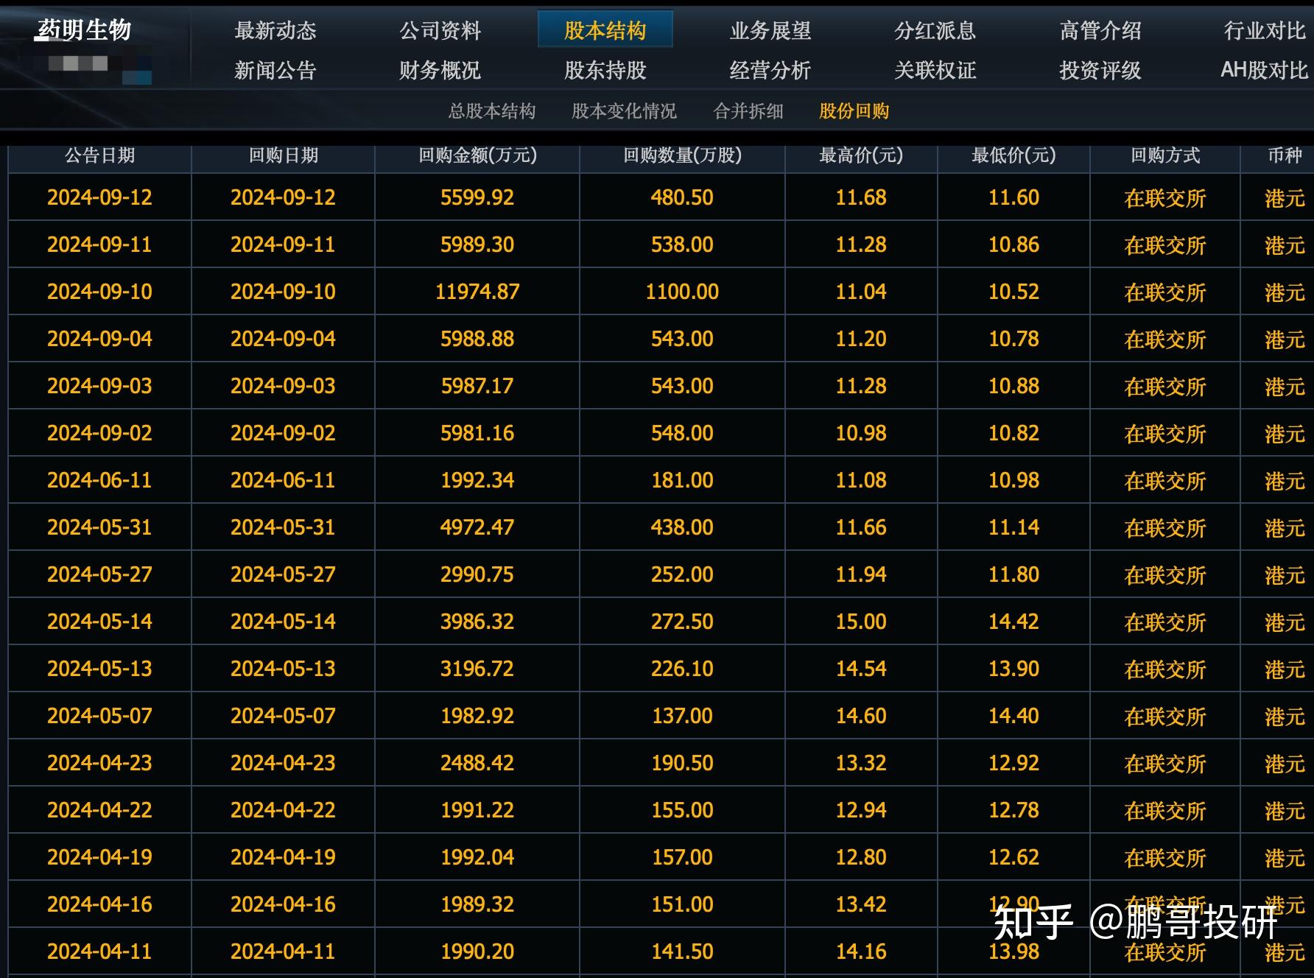Select announcement date 2024-09-12 cell
Image resolution: width=1314 pixels, height=978 pixels.
pos(100,197)
